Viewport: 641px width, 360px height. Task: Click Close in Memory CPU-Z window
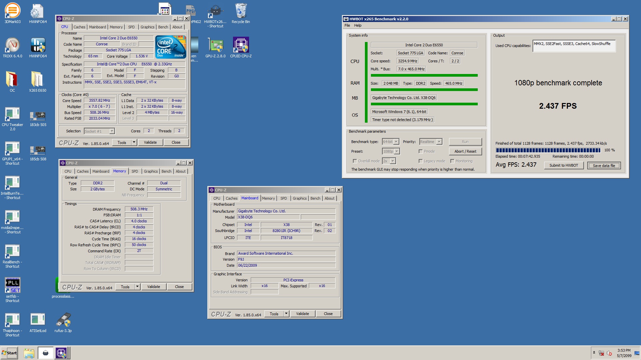click(179, 287)
